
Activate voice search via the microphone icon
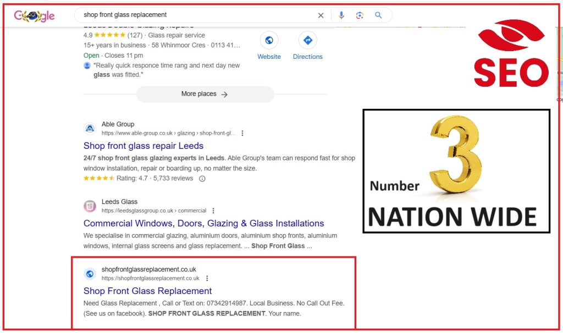(341, 15)
